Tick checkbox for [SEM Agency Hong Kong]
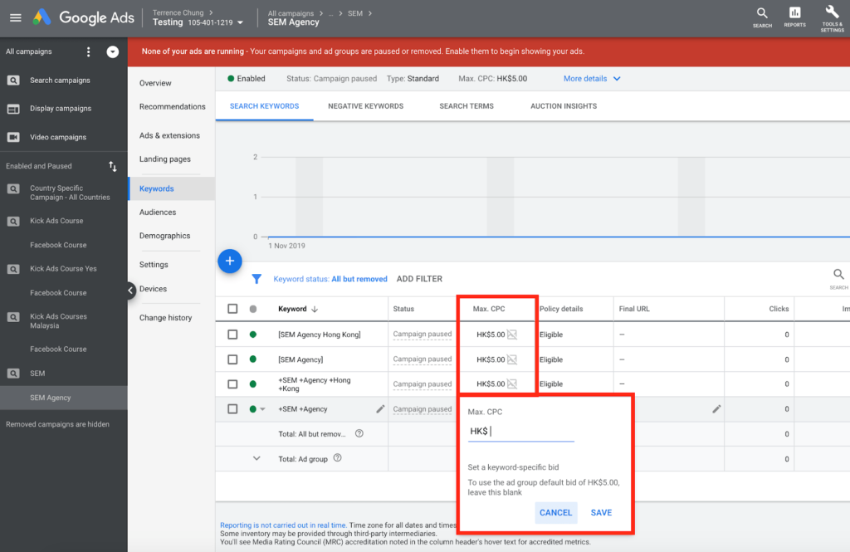 232,335
